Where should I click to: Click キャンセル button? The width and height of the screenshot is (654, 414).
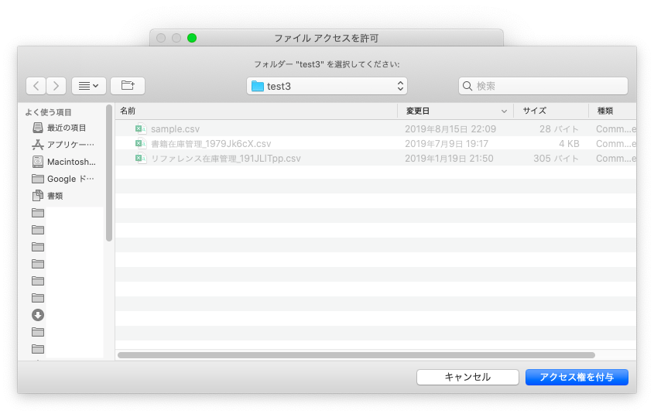pos(467,377)
